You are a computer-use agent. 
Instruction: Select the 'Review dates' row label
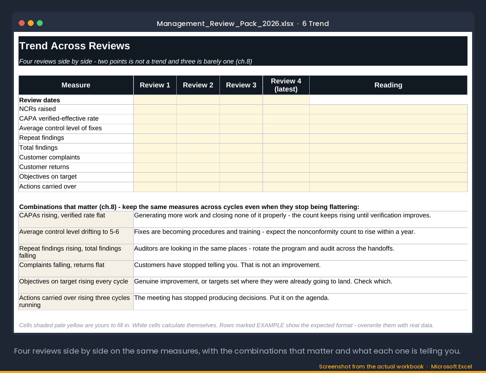point(76,100)
